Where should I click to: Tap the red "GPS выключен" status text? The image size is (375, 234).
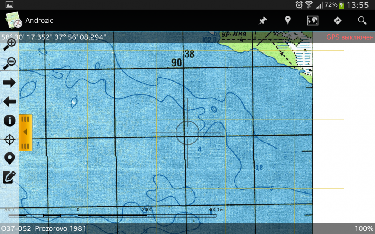(x=349, y=37)
